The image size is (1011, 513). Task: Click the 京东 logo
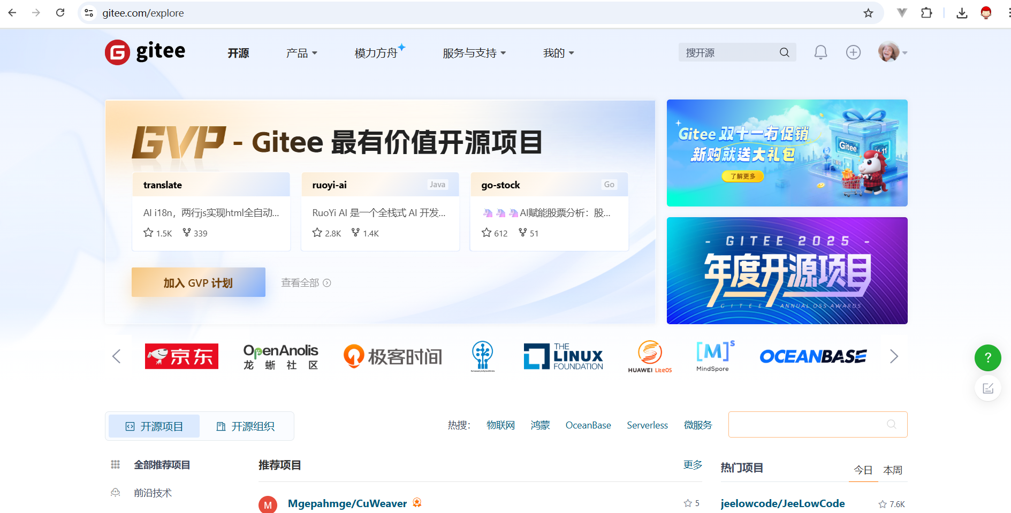click(181, 356)
